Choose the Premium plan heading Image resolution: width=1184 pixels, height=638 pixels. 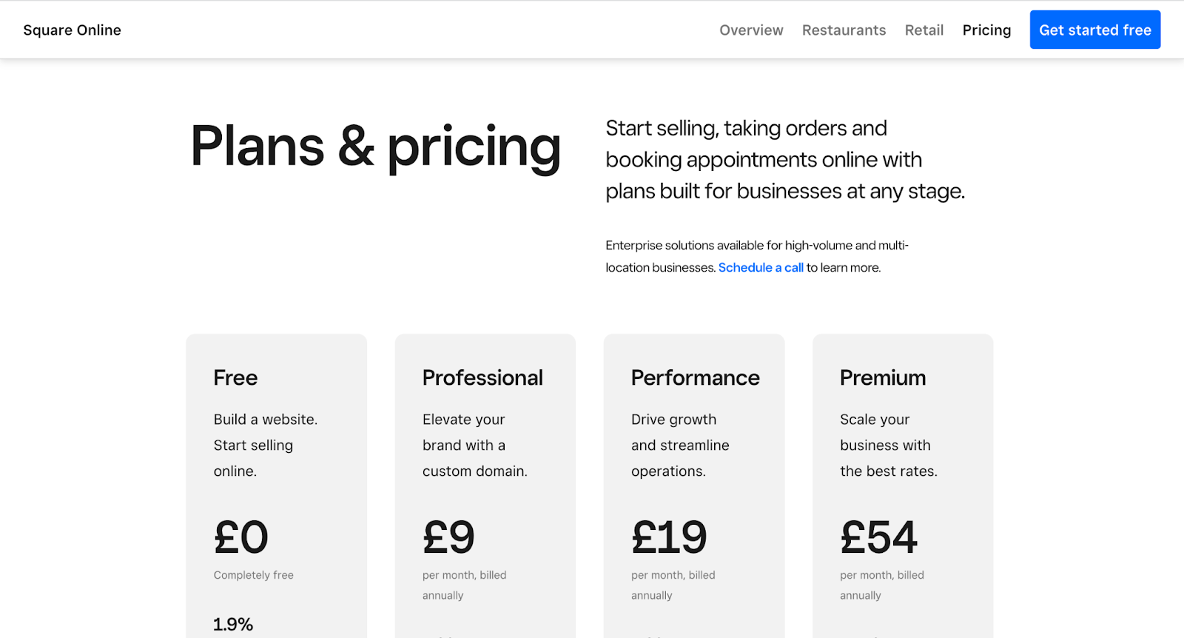pos(882,378)
